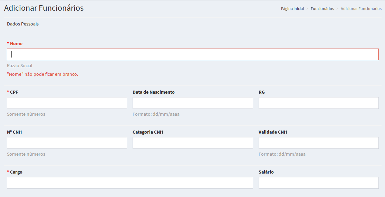Click the Dados Pessoais section heading
Image resolution: width=385 pixels, height=197 pixels.
(x=23, y=24)
